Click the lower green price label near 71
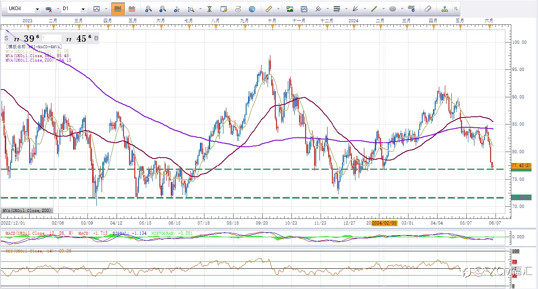The width and height of the screenshot is (538, 289). point(521,197)
